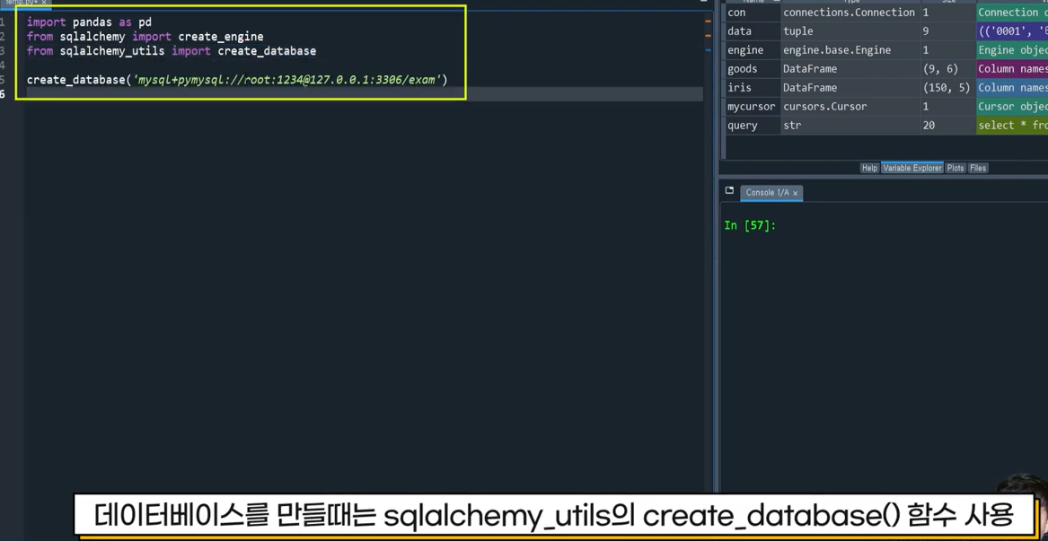Switch to the Variable Explorer tab
This screenshot has height=541, width=1048.
tap(912, 169)
